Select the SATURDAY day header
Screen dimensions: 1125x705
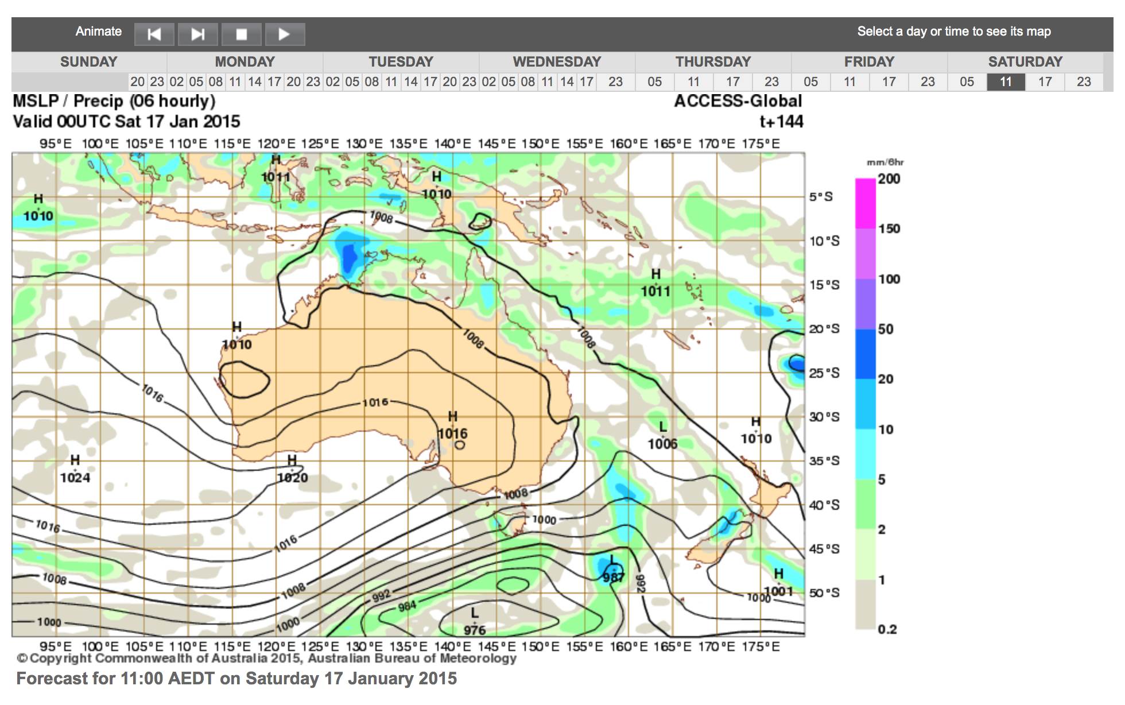1025,61
